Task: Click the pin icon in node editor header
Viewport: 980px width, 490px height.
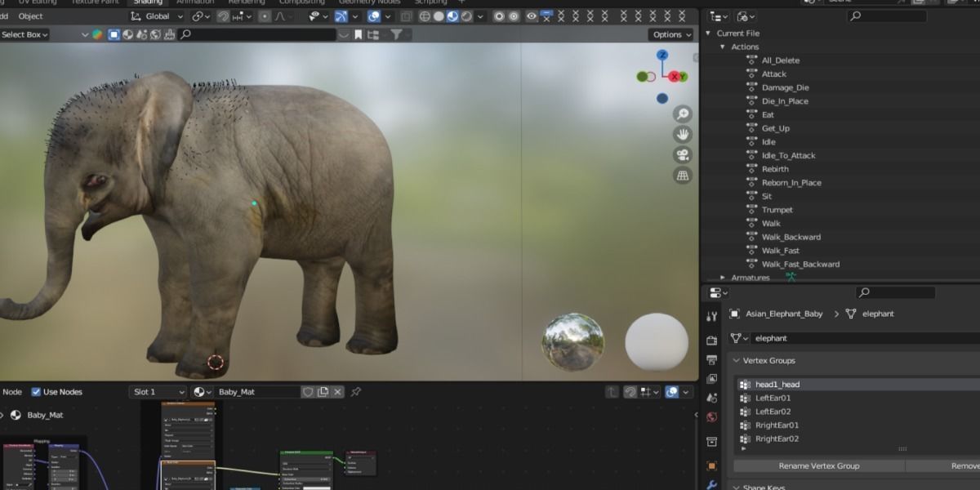Action: (x=355, y=392)
